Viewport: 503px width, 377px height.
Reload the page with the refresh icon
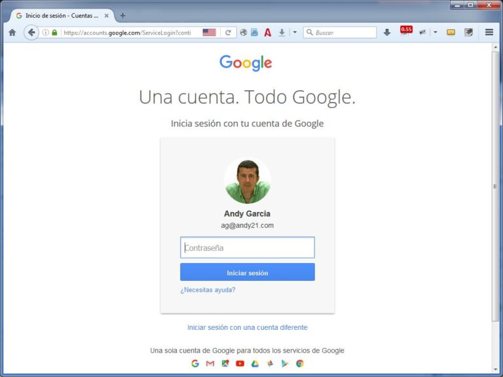(228, 32)
